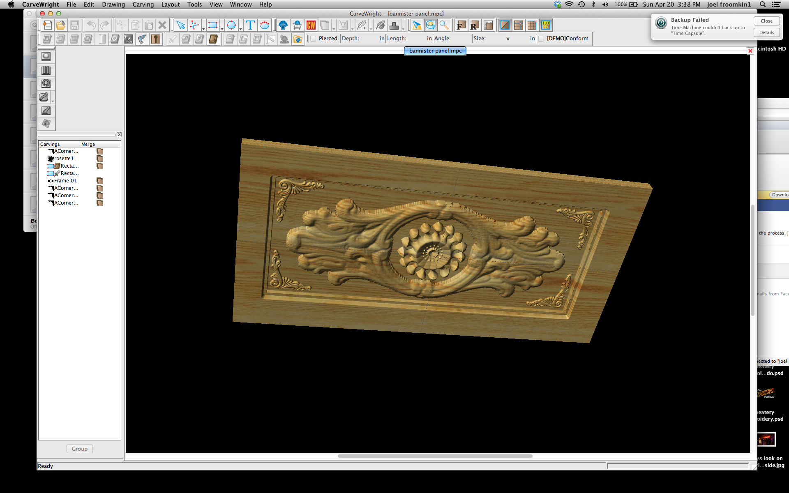Toggle the diagonal board view button
Image resolution: width=789 pixels, height=493 pixels.
(x=505, y=25)
